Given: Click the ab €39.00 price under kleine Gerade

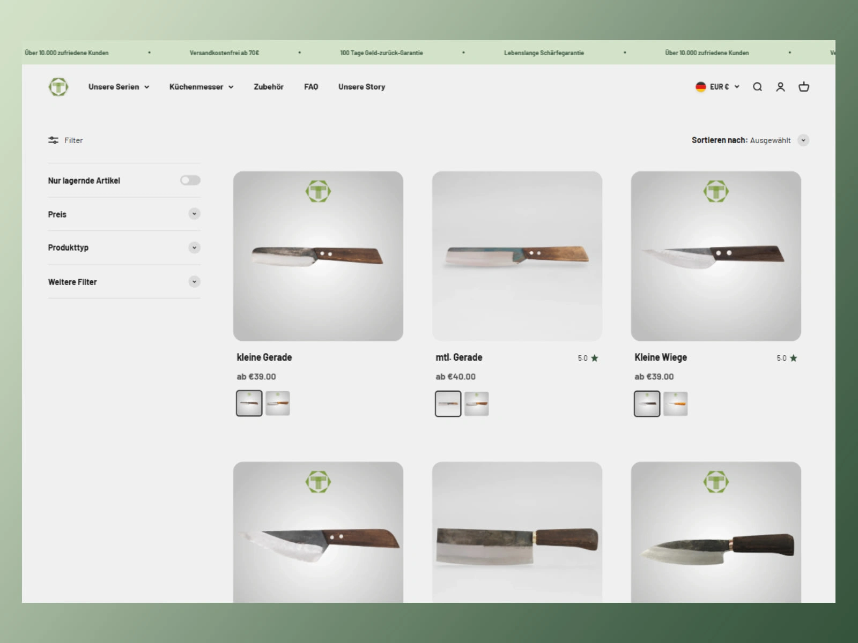Looking at the screenshot, I should tap(256, 377).
